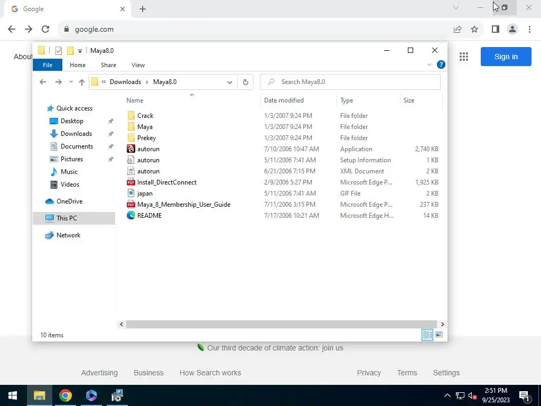Image resolution: width=541 pixels, height=406 pixels.
Task: Click the muted volume tray icon
Action: [472, 395]
